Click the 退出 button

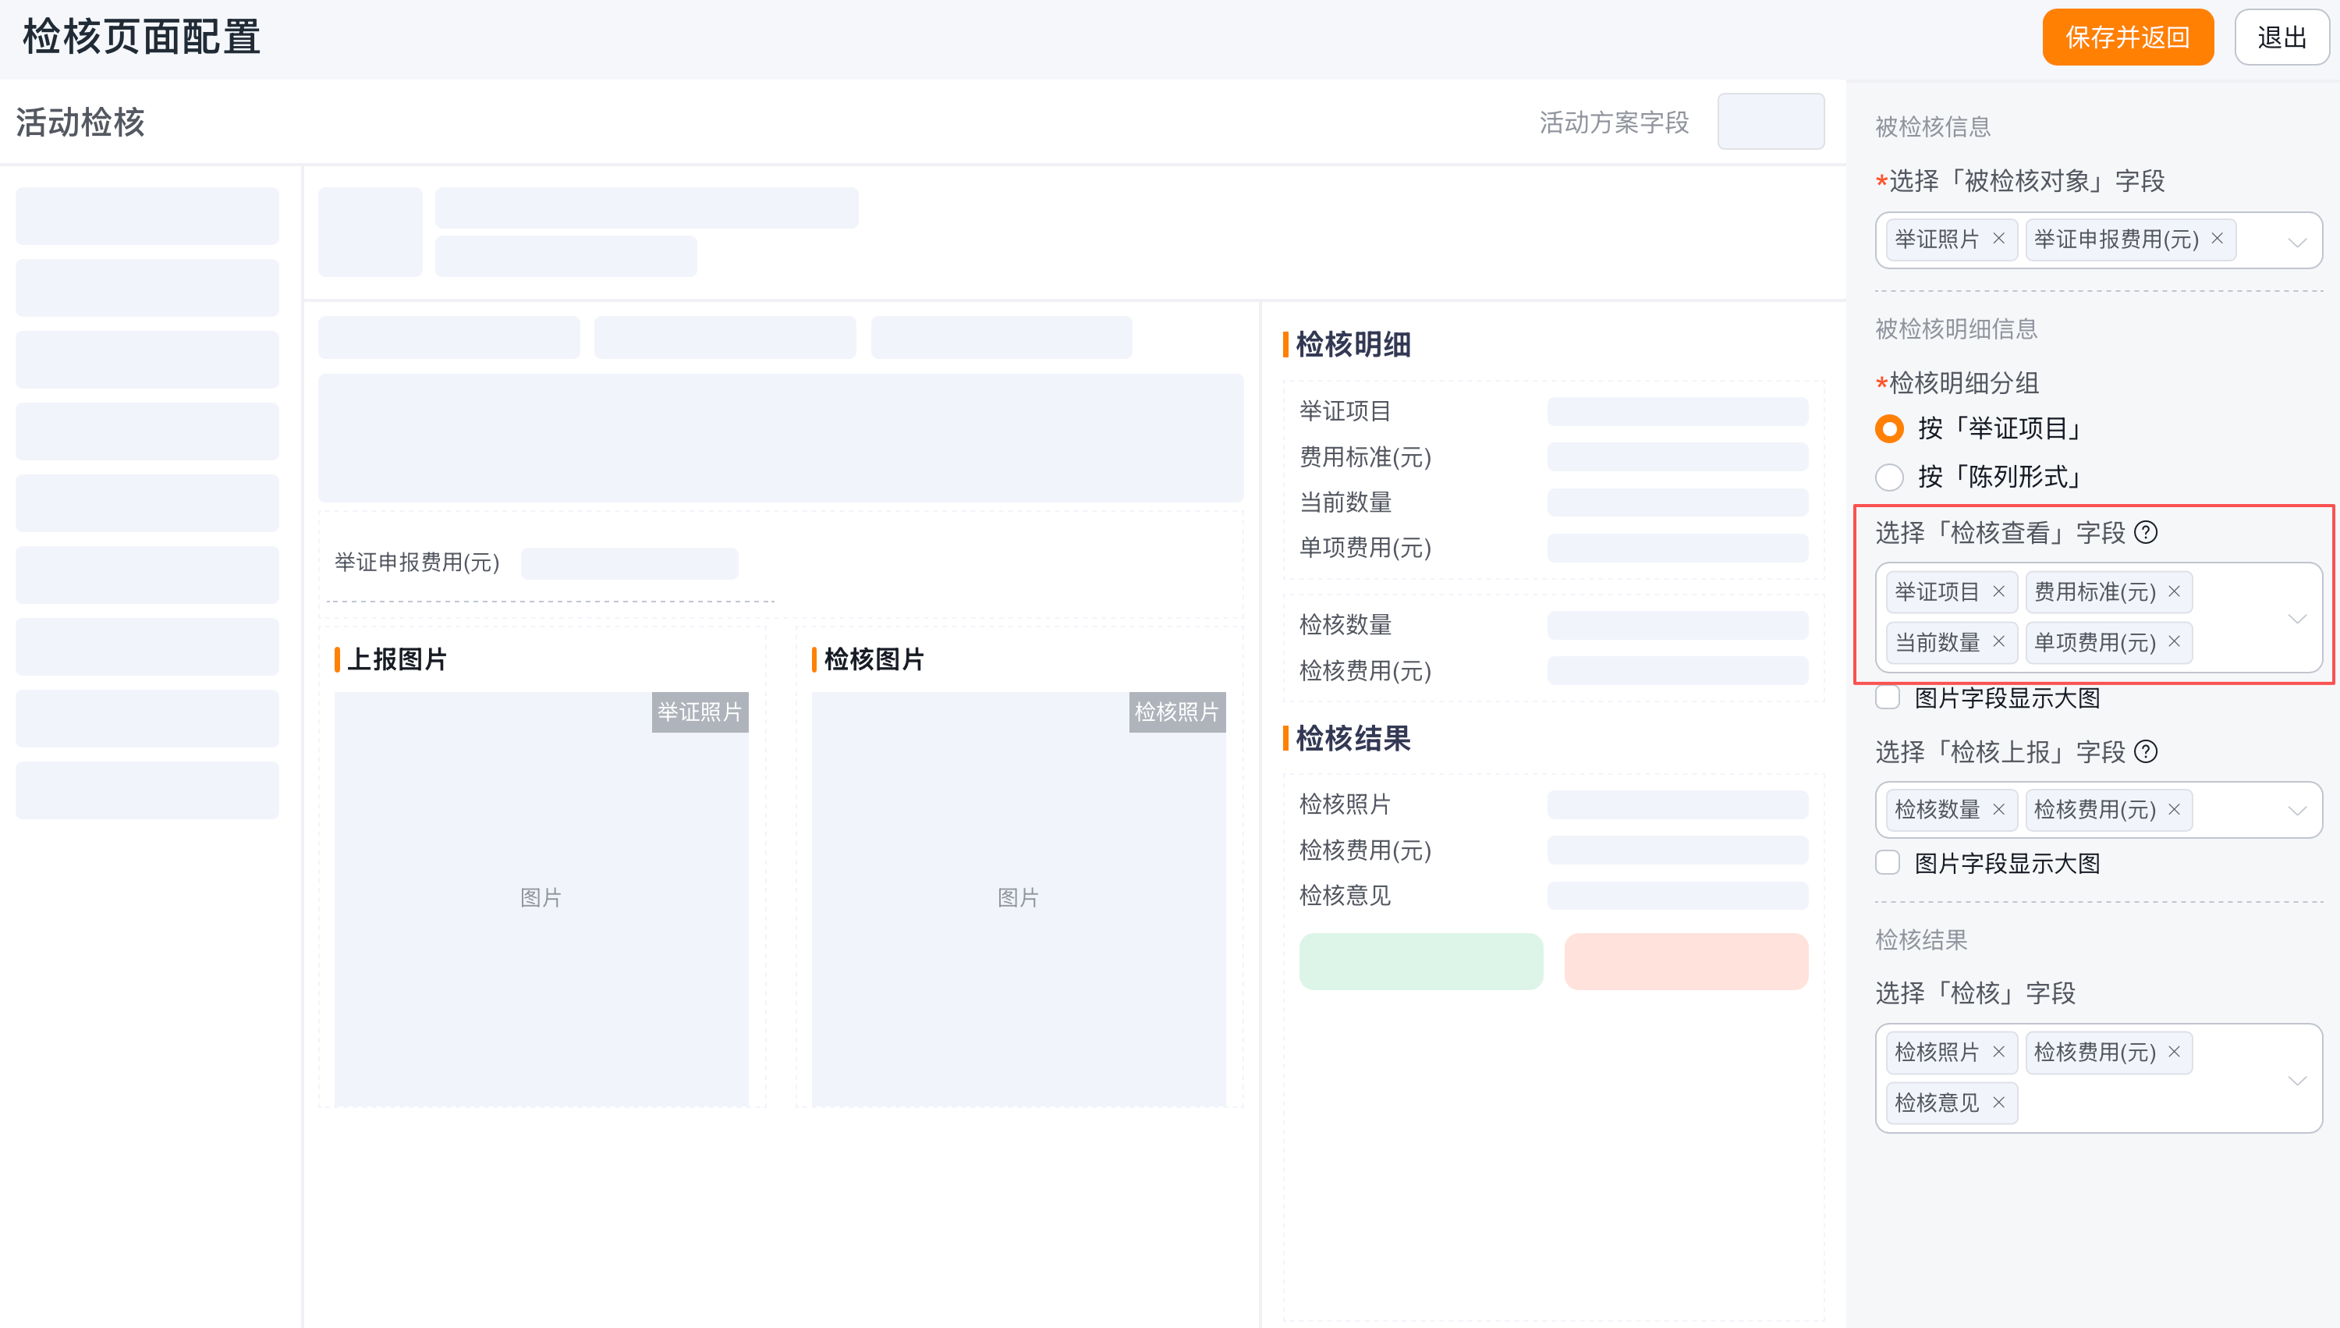pyautogui.click(x=2281, y=37)
